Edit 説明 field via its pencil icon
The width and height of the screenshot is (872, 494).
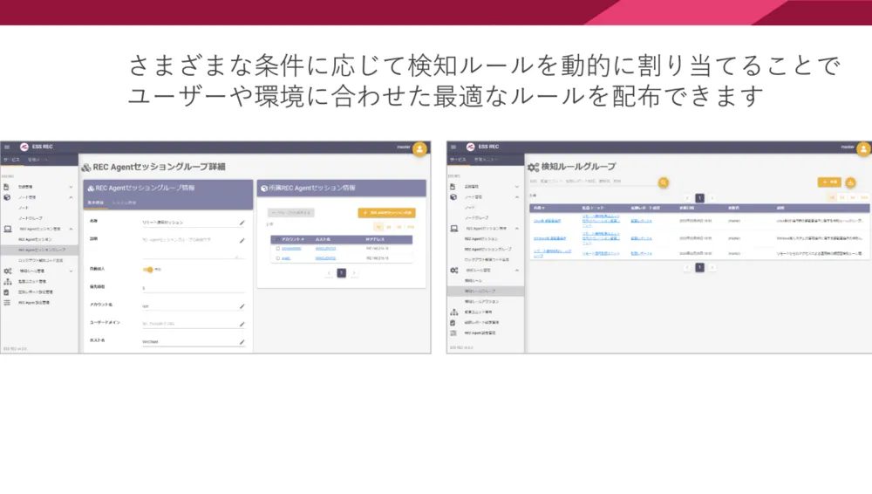242,241
